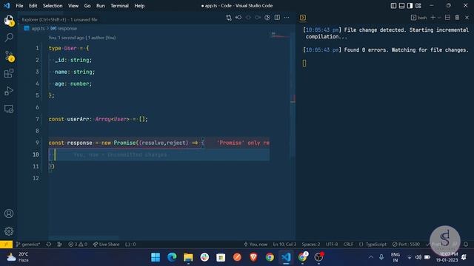Click 'You, now' blame in status bar

point(256,245)
